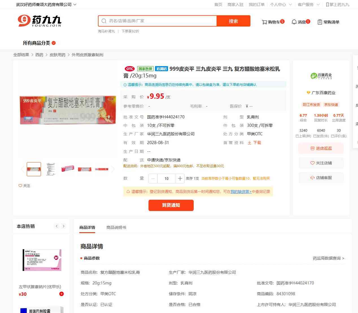
Task: Open the 常购清单 list icon
Action: (x=320, y=22)
